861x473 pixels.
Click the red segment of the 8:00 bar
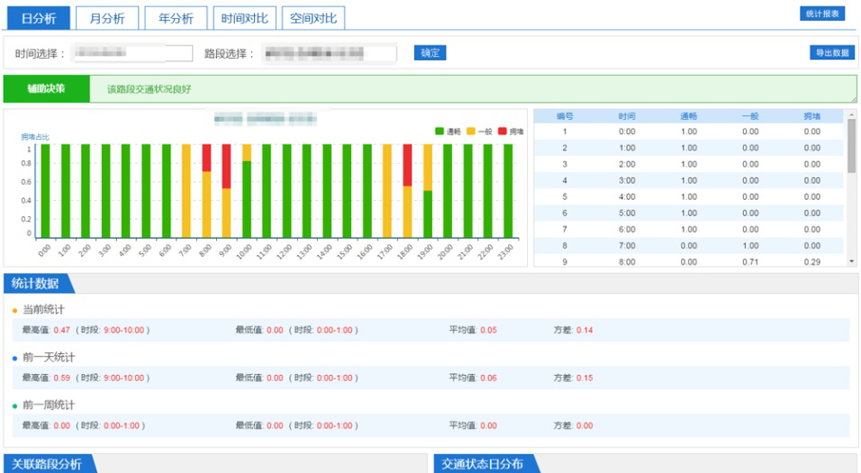[x=206, y=157]
